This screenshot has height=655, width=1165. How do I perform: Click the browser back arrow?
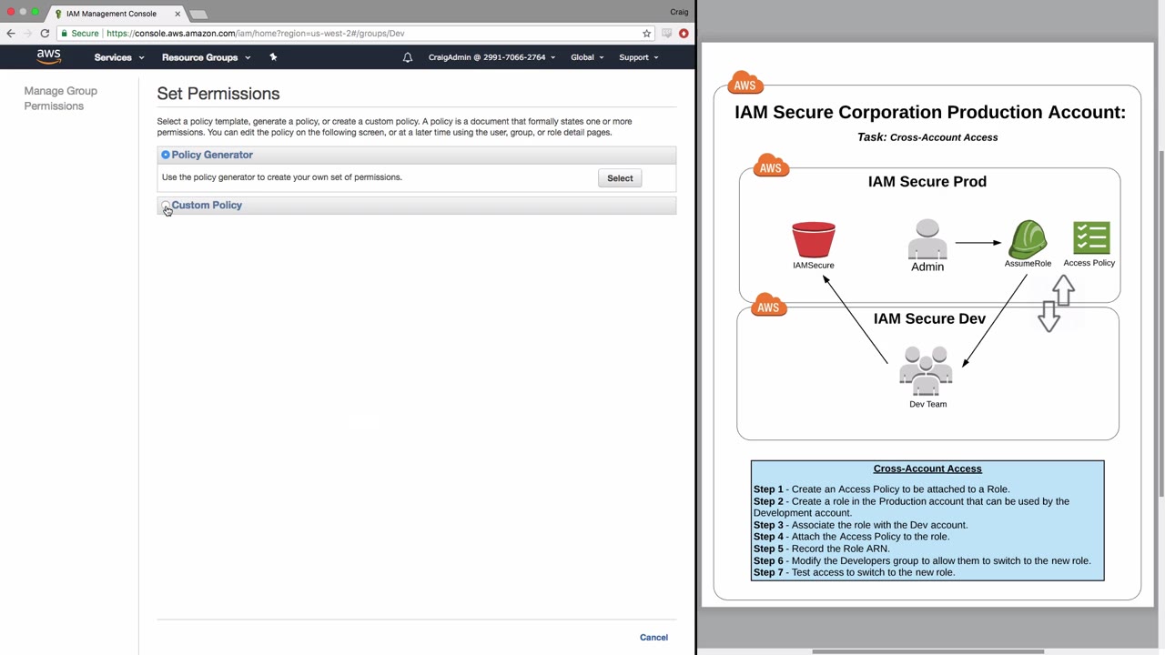click(x=11, y=33)
